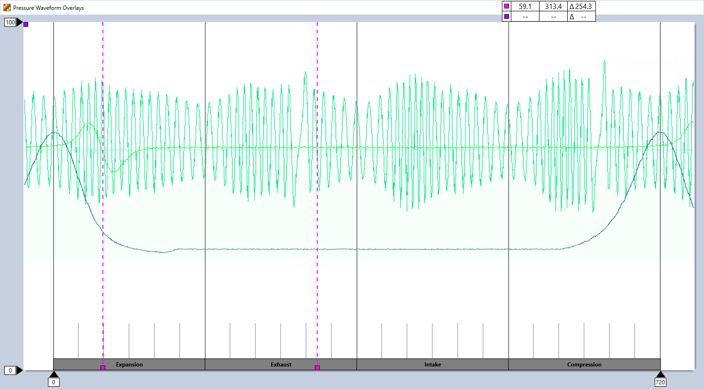Viewport: 704px width, 389px height.
Task: Click the black arrow beside the bottom 0 label
Action: click(x=19, y=370)
